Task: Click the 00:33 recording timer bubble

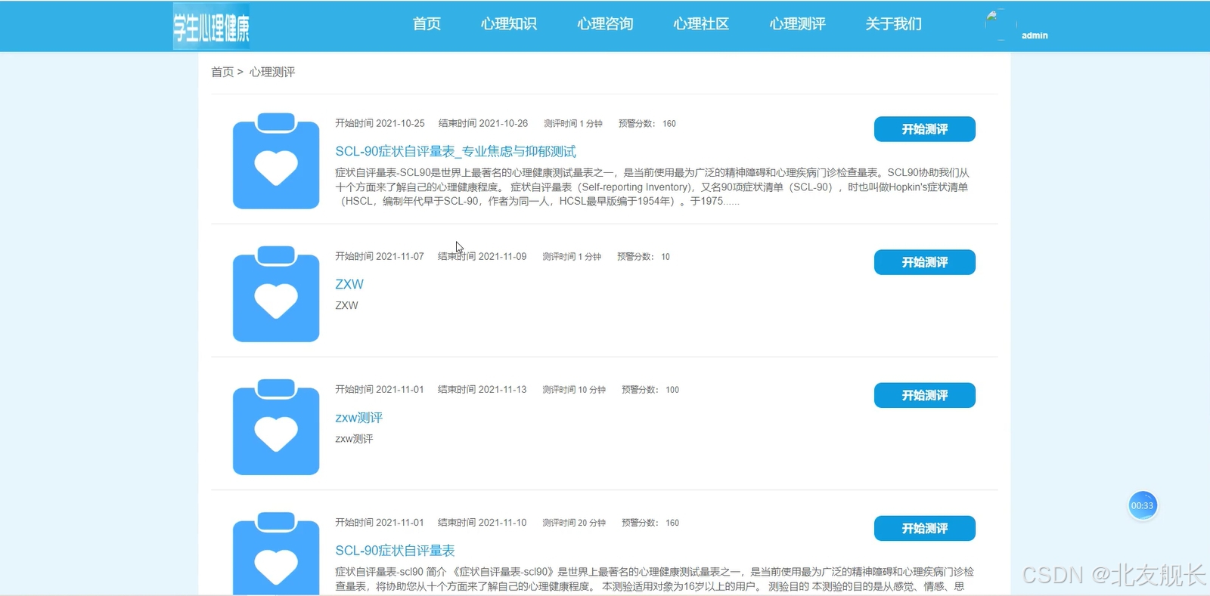Action: 1142,505
